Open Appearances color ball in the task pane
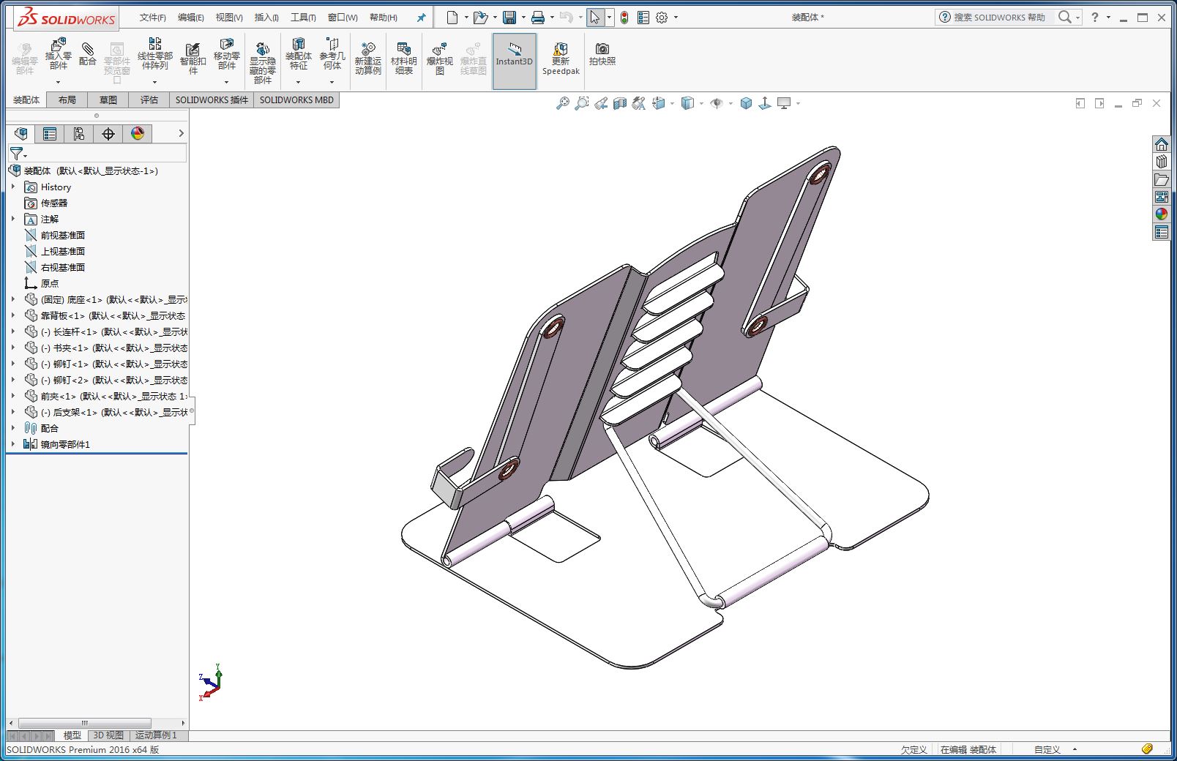Screen dimensions: 1177x761 tap(1162, 214)
